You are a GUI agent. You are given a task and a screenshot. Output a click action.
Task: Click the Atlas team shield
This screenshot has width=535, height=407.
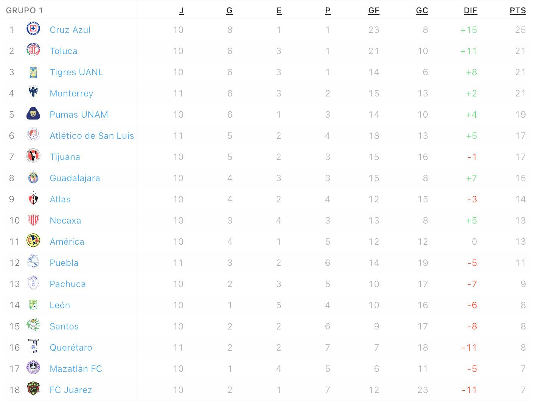33,199
